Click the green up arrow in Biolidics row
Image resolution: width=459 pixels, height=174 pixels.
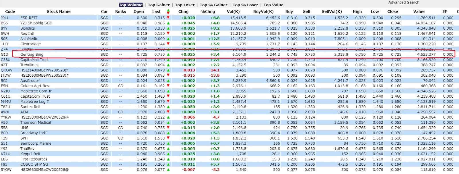pyautogui.click(x=168, y=28)
